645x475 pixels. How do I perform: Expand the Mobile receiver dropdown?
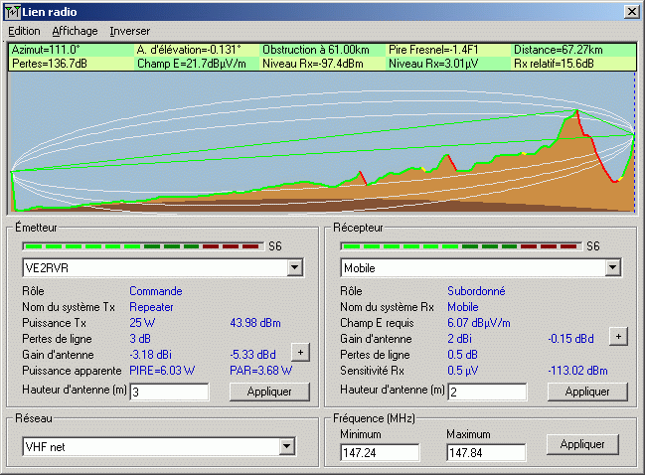612,267
